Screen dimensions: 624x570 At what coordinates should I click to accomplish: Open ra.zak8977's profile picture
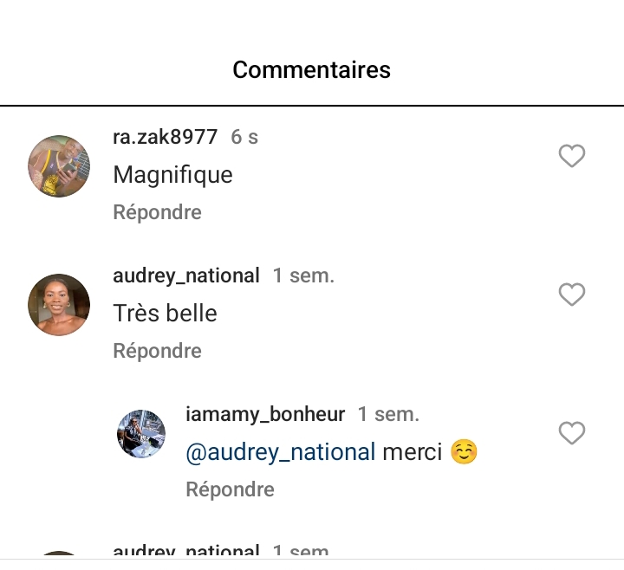pyautogui.click(x=59, y=165)
